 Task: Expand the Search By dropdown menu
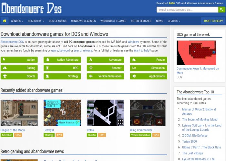pyautogui.click(x=36, y=21)
